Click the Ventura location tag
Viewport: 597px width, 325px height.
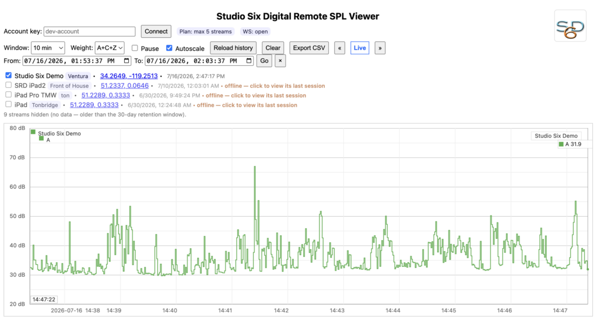tap(78, 76)
